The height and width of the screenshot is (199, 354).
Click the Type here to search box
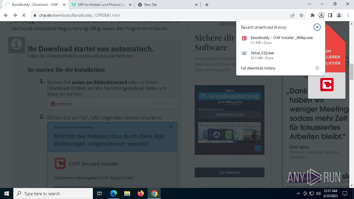[53, 193]
